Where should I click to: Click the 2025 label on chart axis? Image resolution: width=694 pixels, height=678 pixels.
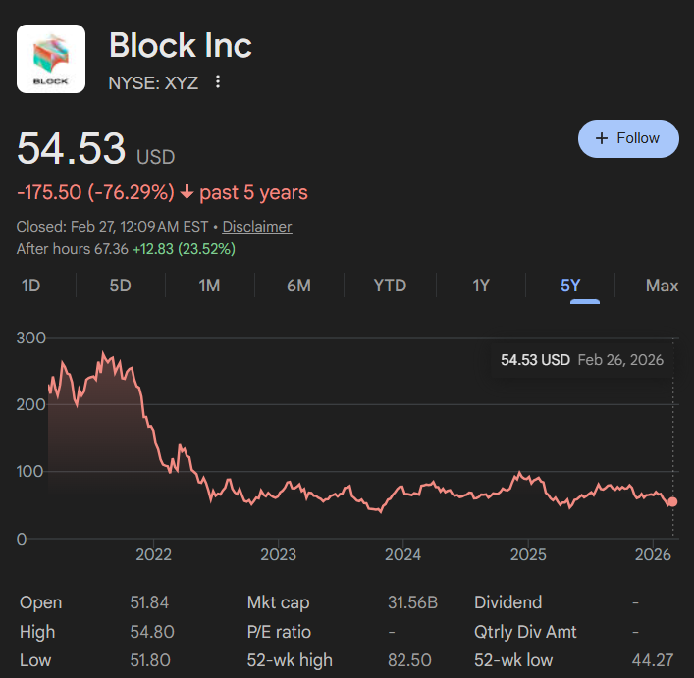(x=528, y=554)
